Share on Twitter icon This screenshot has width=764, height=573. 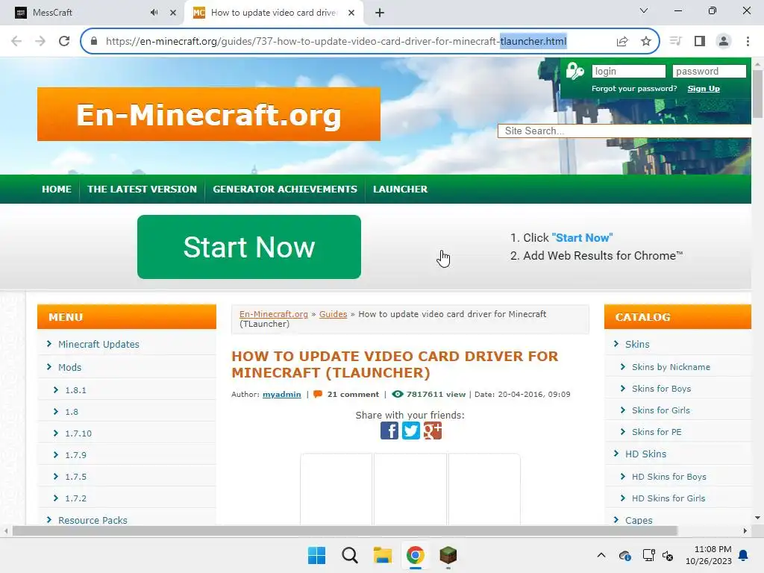411,430
